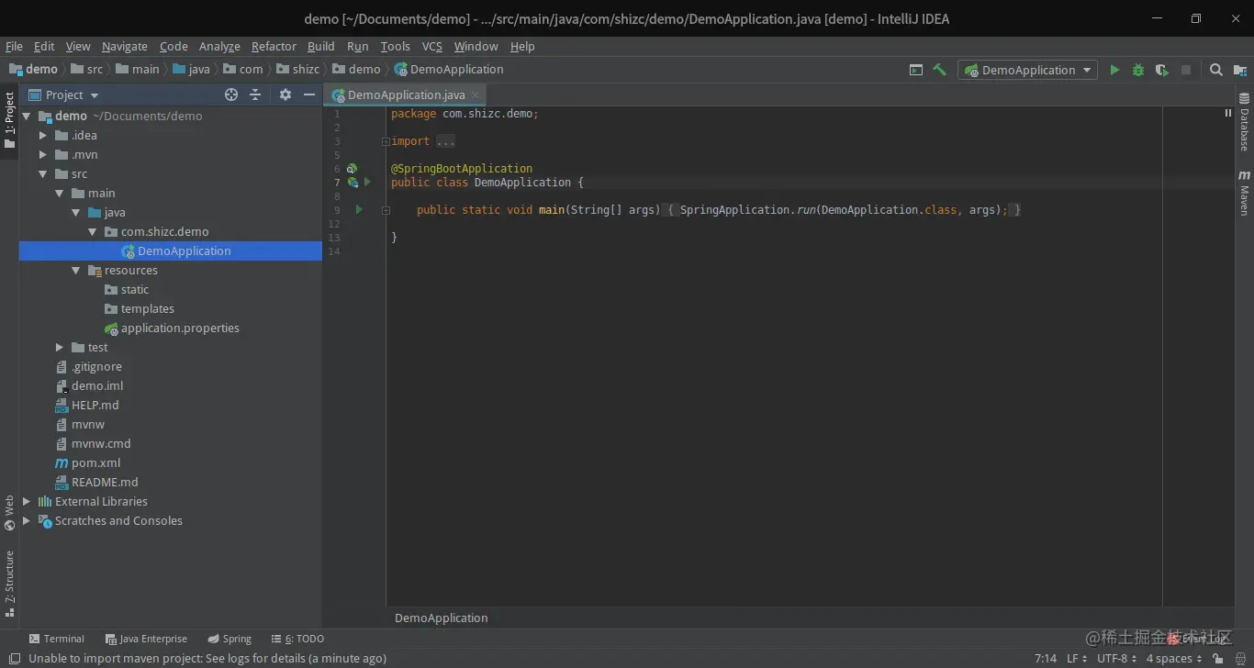Viewport: 1254px width, 668px height.
Task: Open the DemoApplication run configuration dropdown
Action: click(x=1027, y=70)
